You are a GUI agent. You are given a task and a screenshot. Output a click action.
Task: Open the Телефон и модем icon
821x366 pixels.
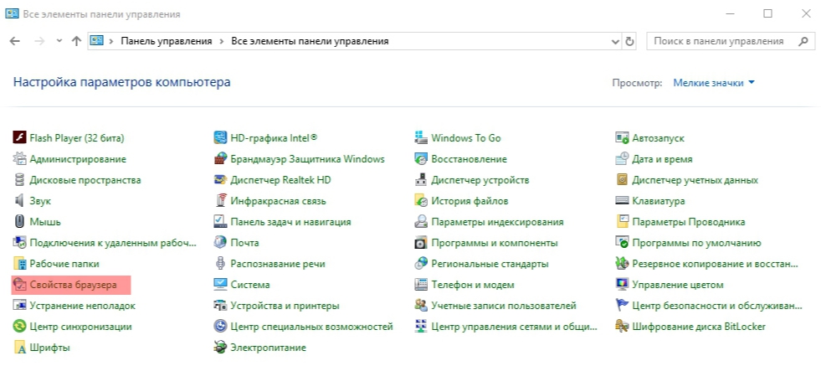(x=421, y=285)
